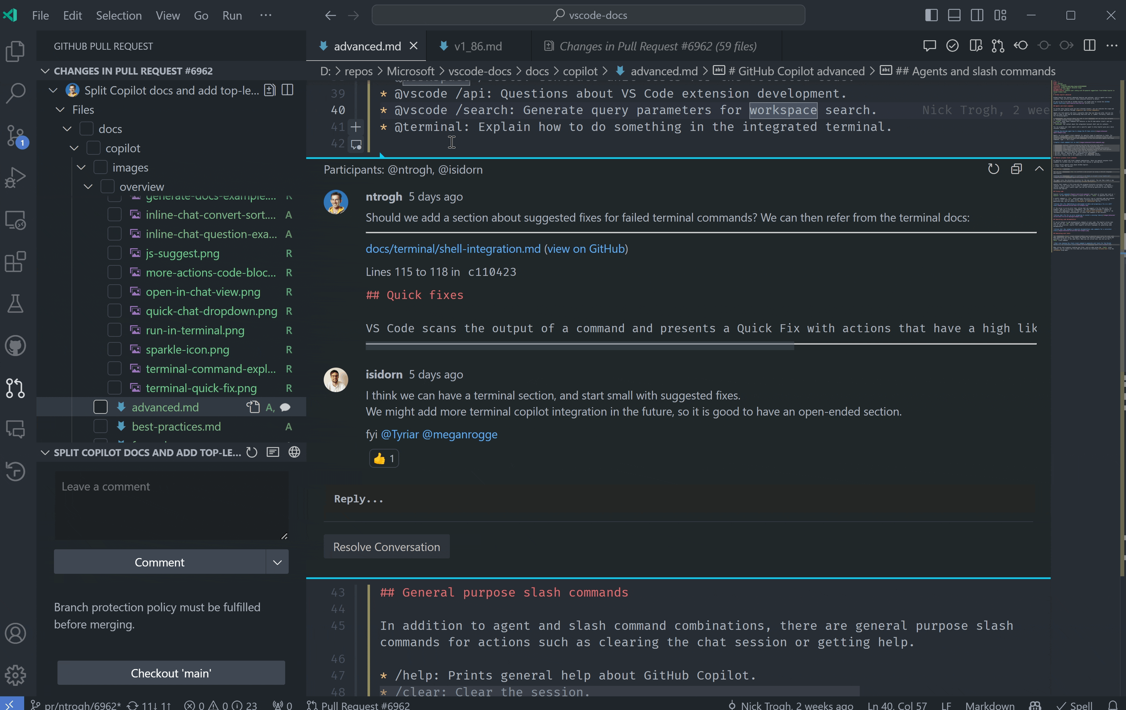Open the v1_86.md tab
Image resolution: width=1126 pixels, height=710 pixels.
pos(478,46)
